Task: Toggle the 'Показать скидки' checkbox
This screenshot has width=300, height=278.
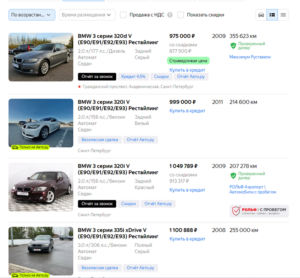Action: [181, 15]
